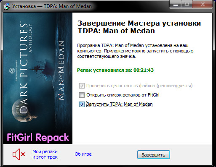Click the 'Завершить' button
216x167 pixels.
point(154,155)
